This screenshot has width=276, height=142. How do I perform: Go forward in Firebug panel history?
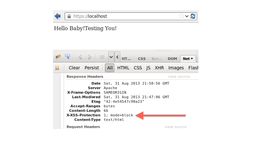point(90,57)
